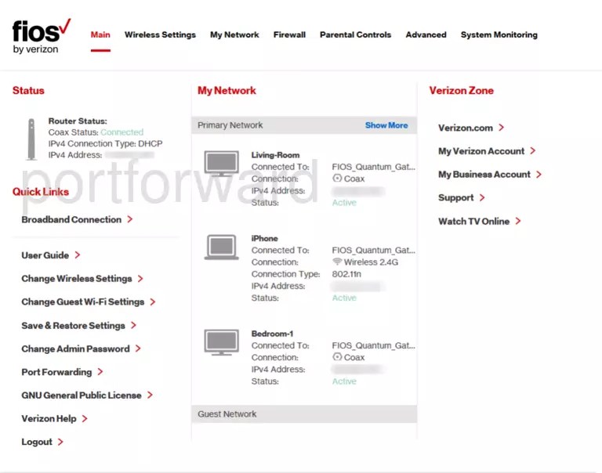This screenshot has width=602, height=473.
Task: Visit the Verizon.com link
Action: [466, 128]
